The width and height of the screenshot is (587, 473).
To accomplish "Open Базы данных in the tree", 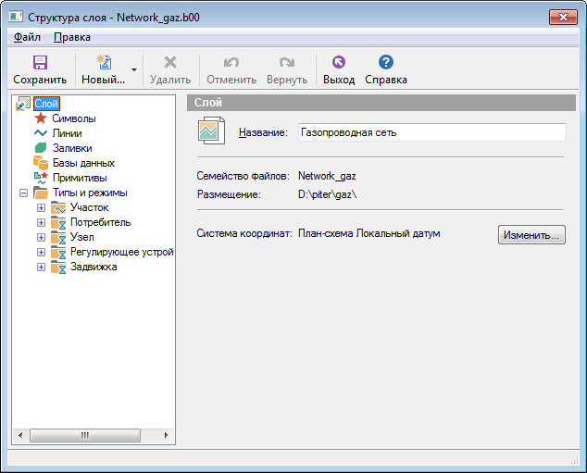I will [x=83, y=163].
